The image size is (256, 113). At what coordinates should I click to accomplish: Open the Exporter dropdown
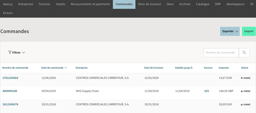tap(230, 31)
